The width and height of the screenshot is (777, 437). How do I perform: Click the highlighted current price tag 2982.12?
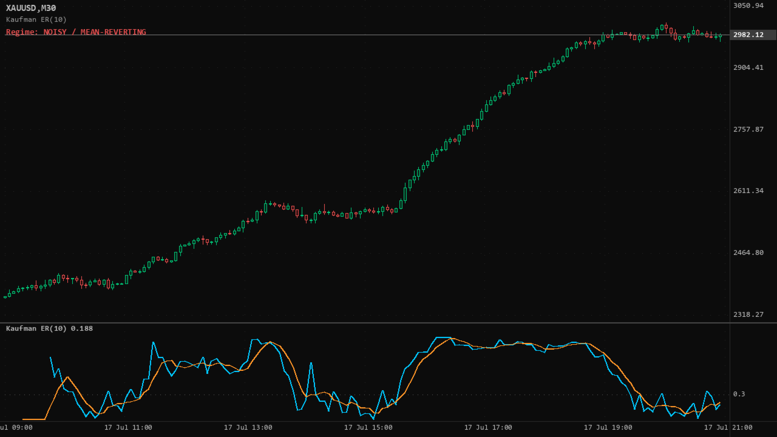(753, 35)
